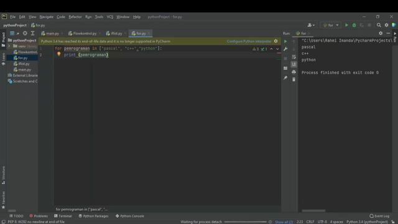Click warnings count indicator in editor

click(x=256, y=49)
